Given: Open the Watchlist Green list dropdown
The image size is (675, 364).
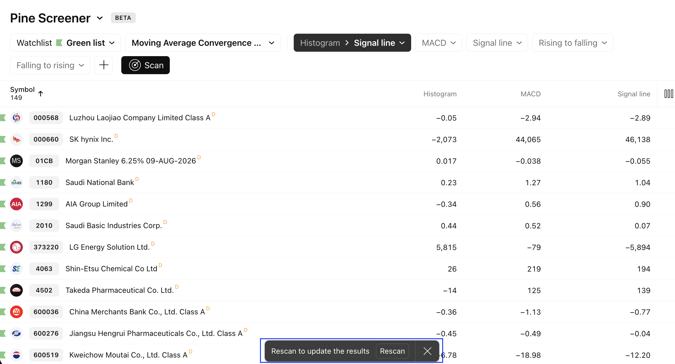Looking at the screenshot, I should [x=65, y=43].
